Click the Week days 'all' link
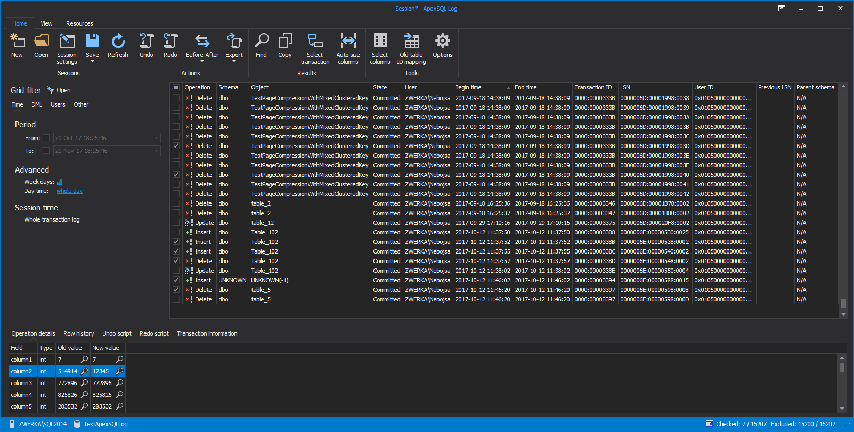The height and width of the screenshot is (432, 854). [59, 182]
